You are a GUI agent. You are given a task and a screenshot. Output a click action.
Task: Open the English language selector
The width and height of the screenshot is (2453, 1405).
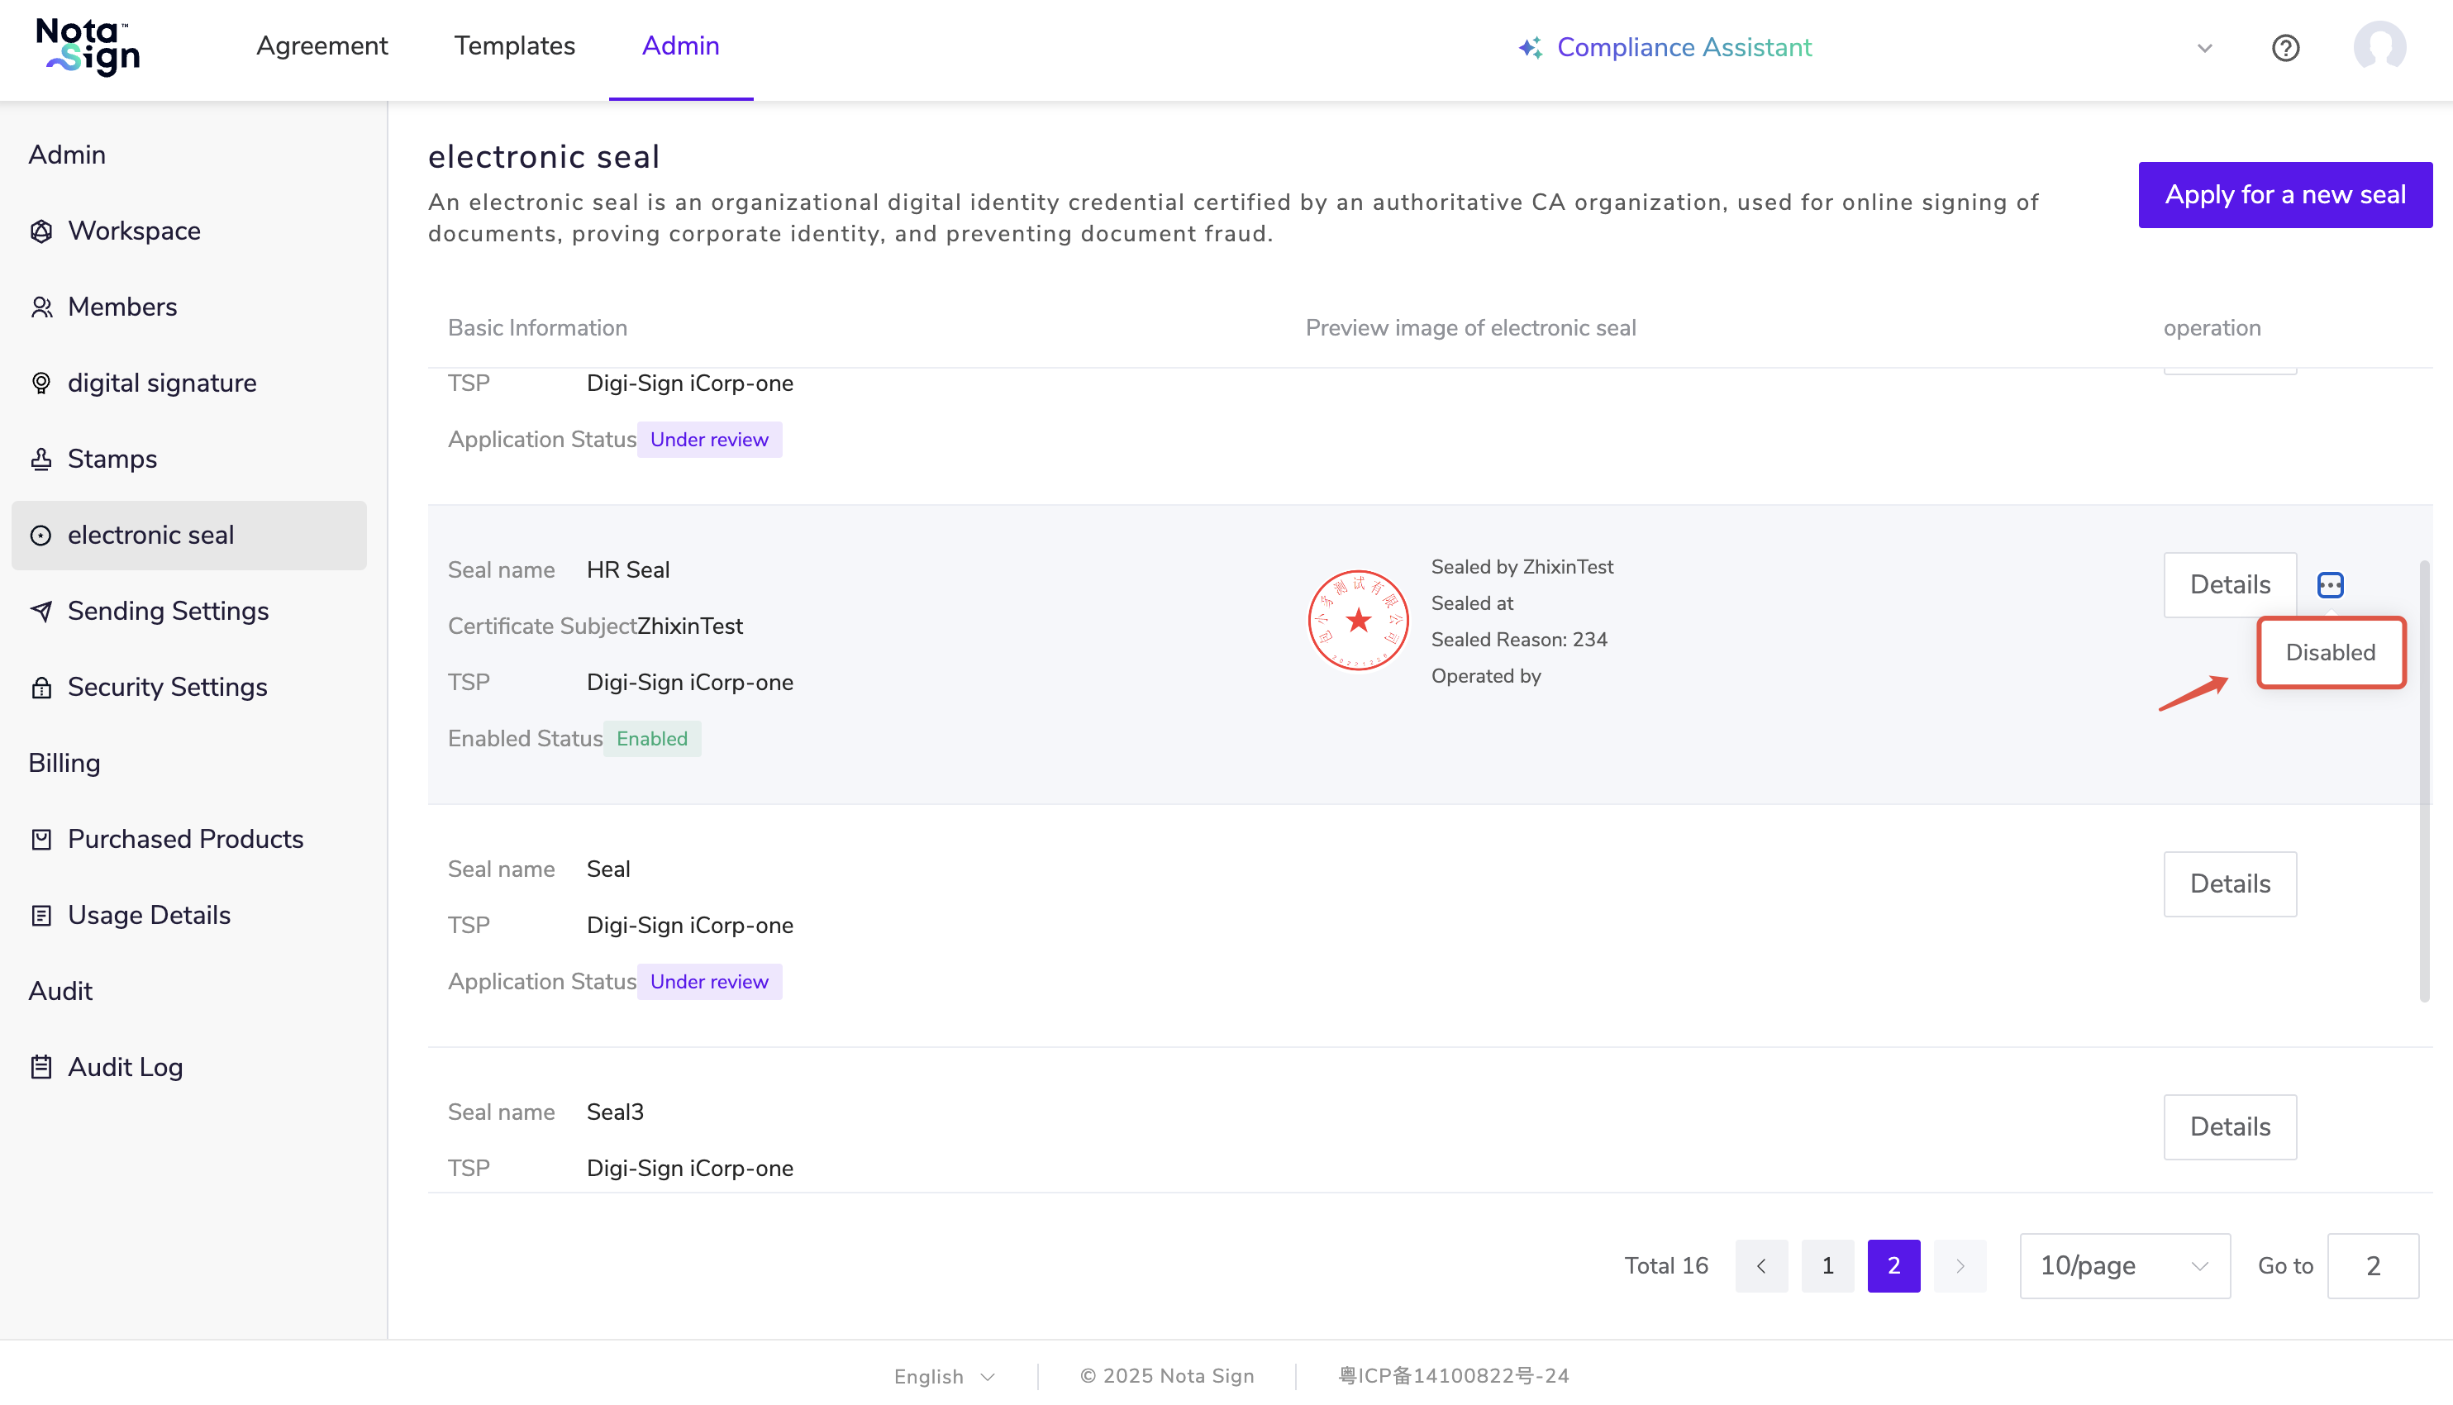(943, 1376)
